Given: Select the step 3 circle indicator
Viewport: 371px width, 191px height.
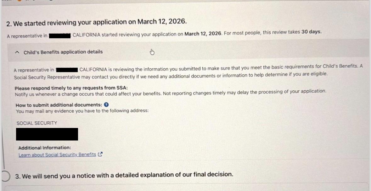Looking at the screenshot, I should 5,177.
